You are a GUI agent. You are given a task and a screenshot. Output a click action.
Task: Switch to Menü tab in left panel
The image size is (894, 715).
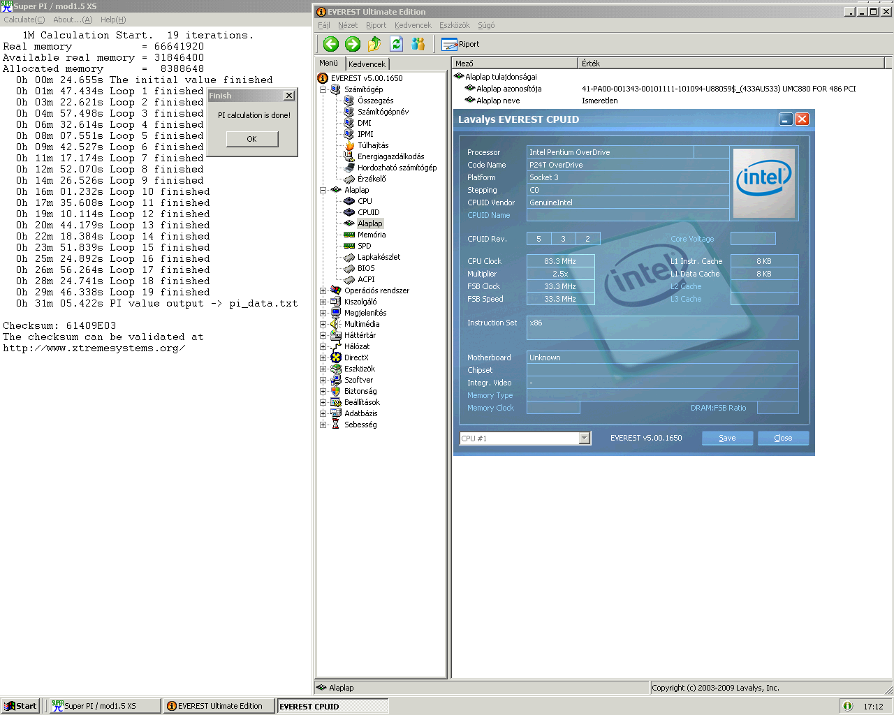pos(329,63)
